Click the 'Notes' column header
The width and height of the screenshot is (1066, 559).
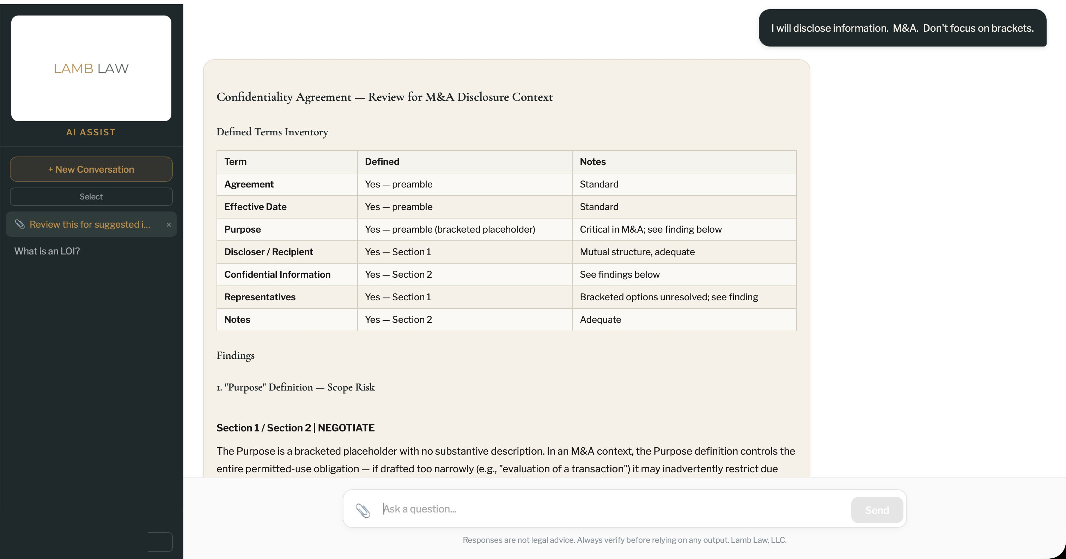pos(592,161)
